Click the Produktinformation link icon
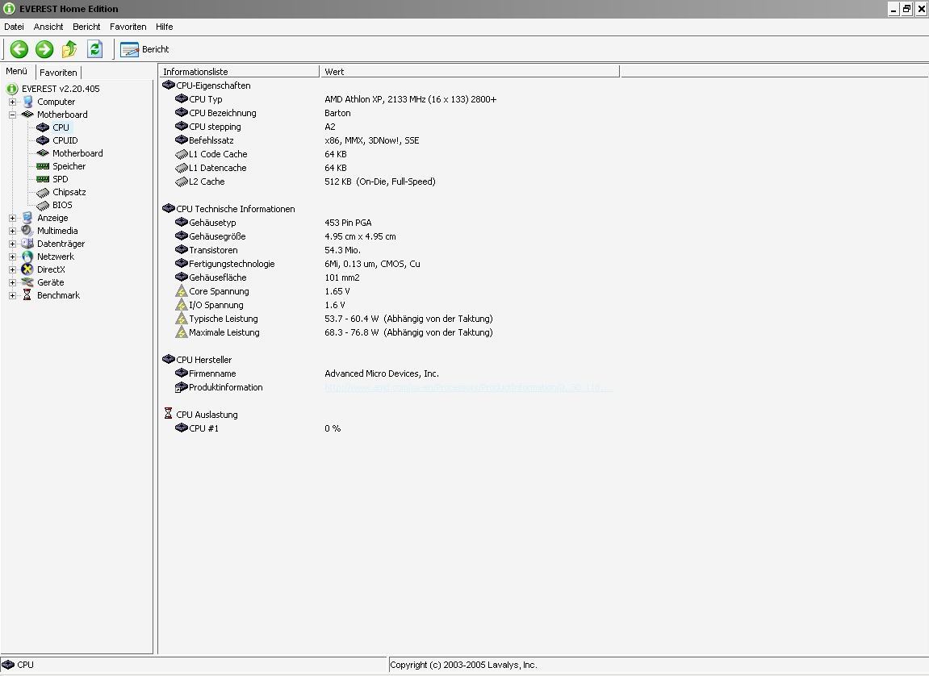 tap(182, 388)
